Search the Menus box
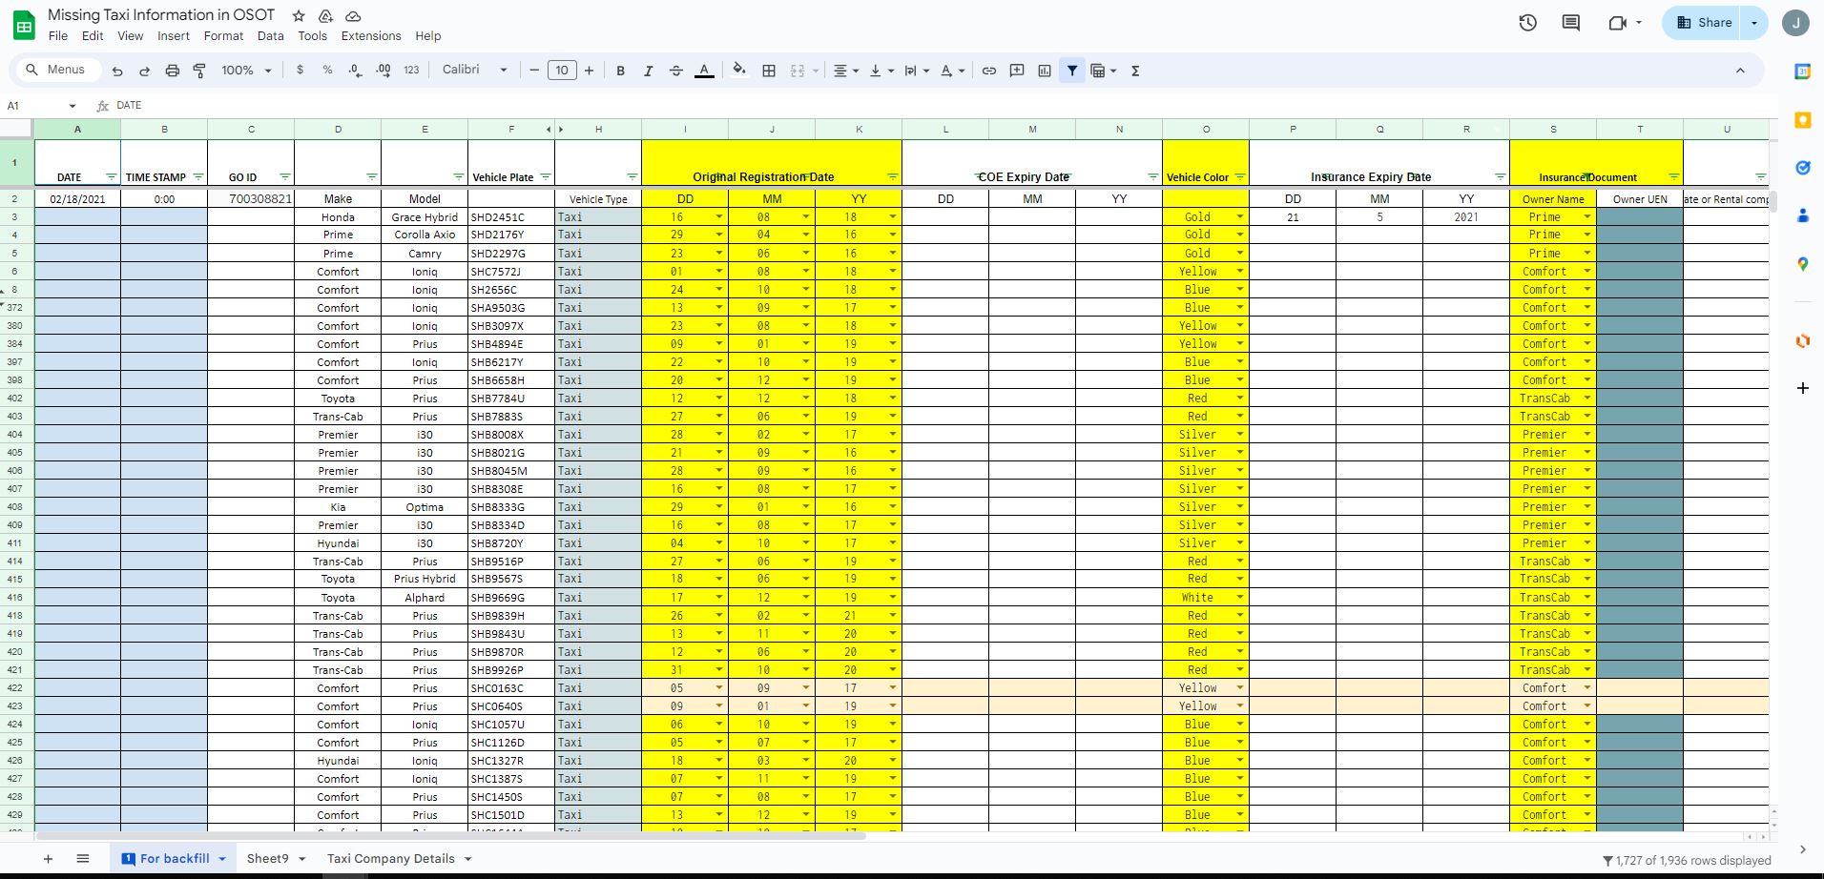The image size is (1824, 879). tap(58, 70)
